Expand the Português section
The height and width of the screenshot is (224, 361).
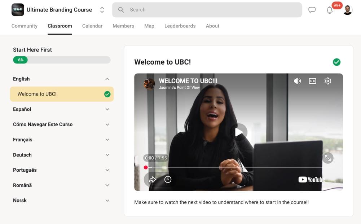[x=61, y=170]
